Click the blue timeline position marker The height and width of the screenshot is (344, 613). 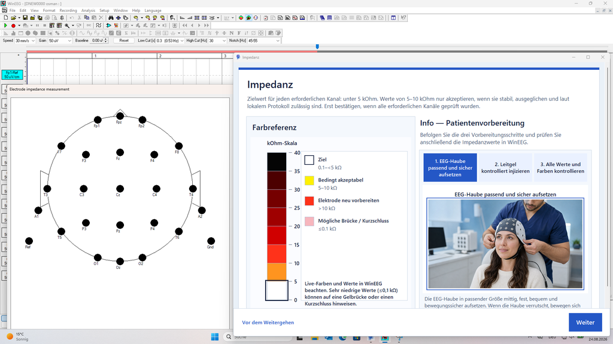[317, 47]
